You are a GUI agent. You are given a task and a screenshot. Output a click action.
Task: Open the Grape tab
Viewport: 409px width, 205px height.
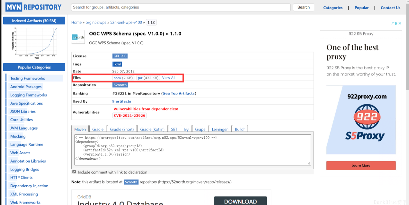click(x=200, y=129)
